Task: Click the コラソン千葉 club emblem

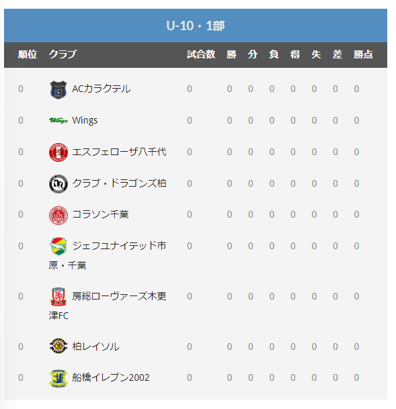Action: (58, 215)
